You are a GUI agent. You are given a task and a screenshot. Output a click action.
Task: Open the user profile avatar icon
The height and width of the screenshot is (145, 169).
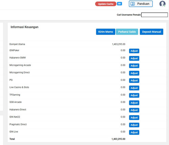(162, 4)
